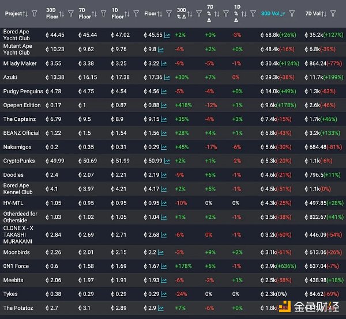Viewport: 346px width, 319px height.
Task: Open floor chart for Meebits
Action: click(164, 280)
